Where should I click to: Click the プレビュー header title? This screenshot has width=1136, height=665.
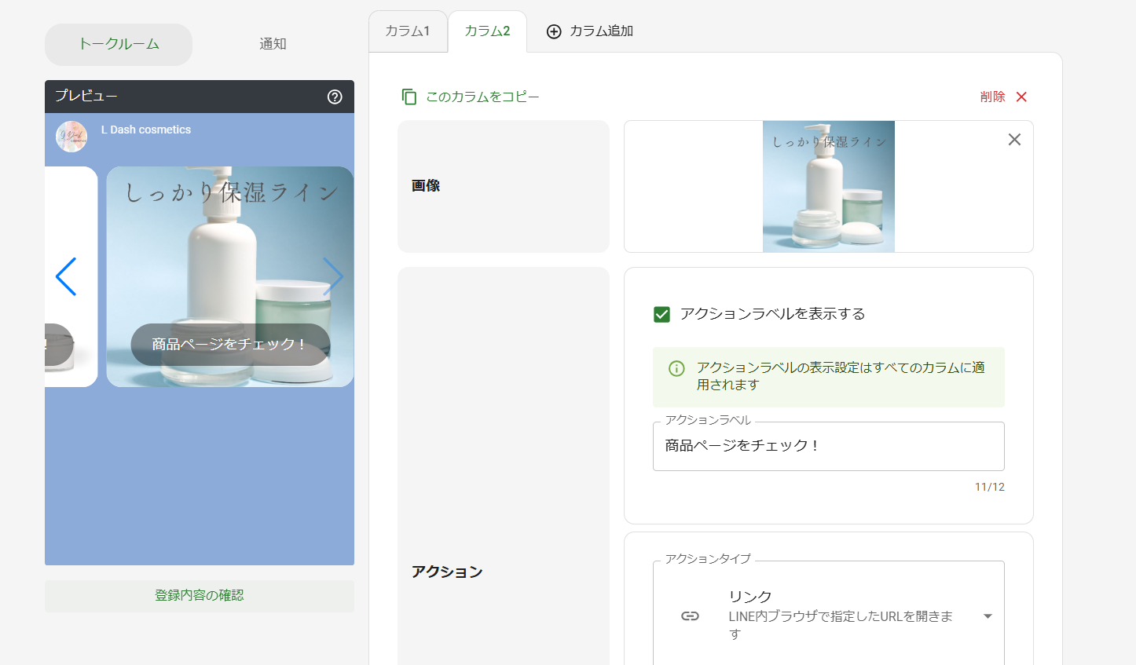[86, 96]
